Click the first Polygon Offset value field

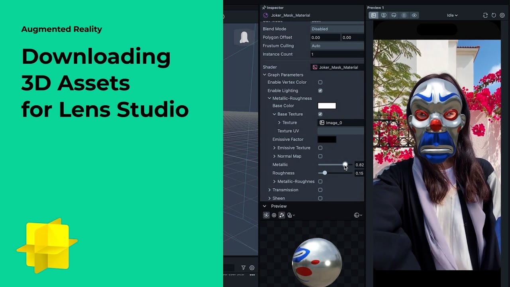[x=326, y=37]
